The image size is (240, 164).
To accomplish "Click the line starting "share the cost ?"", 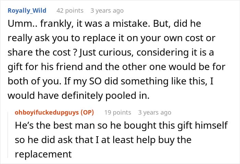I will click(111, 52).
